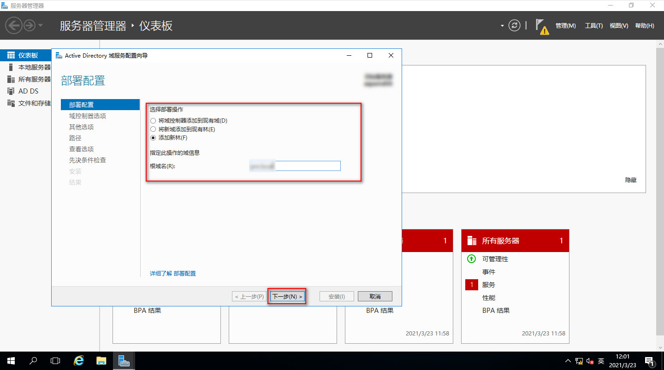Click the AD DS wizard title bar icon

(59, 55)
